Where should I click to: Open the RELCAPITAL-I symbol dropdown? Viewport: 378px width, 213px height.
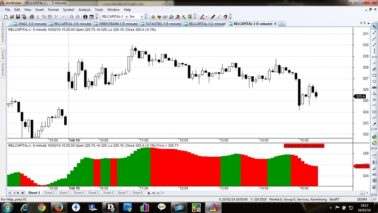pos(127,17)
